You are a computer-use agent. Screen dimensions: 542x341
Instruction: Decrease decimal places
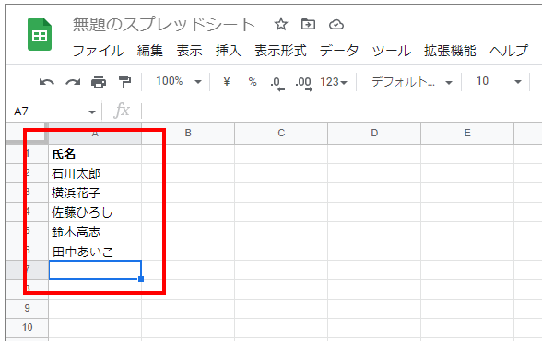tap(277, 83)
